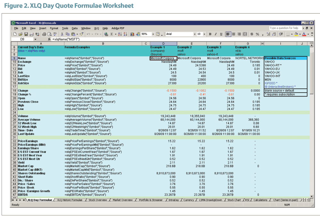Screen dimensions: 320x218
Task: Switch to the Stock Chart sheet tab
Action: tap(234, 200)
